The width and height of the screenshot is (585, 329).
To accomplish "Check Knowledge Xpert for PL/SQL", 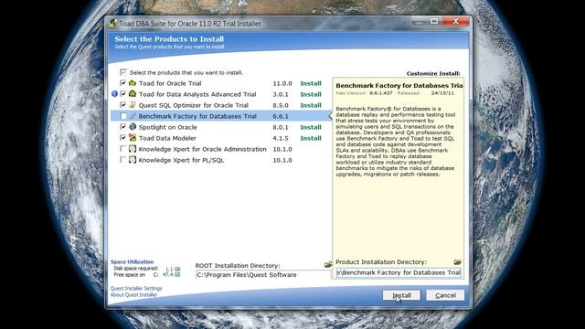I will 122,160.
